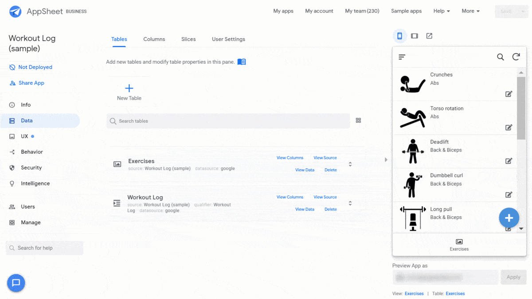Image resolution: width=532 pixels, height=299 pixels.
Task: Open the chat support bubble
Action: (x=16, y=283)
